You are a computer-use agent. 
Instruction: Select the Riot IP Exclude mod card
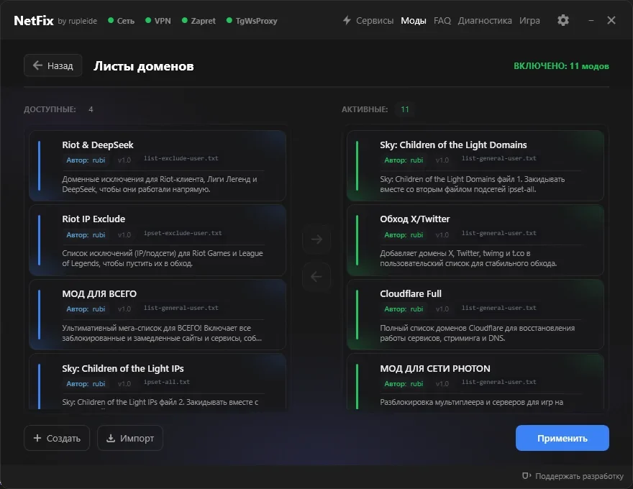coord(158,240)
